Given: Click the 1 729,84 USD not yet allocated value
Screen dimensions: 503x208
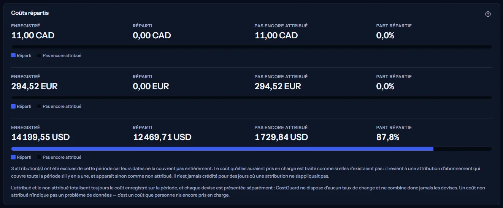Looking at the screenshot, I should (281, 137).
